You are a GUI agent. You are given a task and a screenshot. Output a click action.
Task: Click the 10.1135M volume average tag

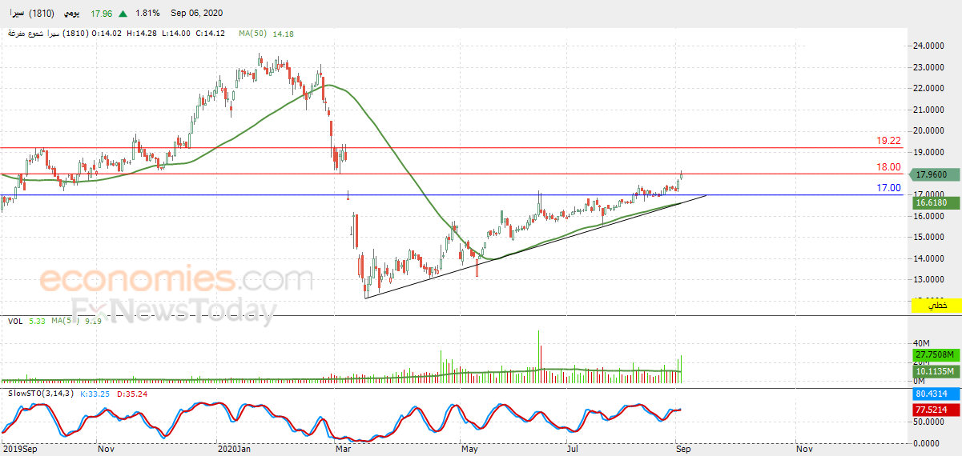(936, 372)
